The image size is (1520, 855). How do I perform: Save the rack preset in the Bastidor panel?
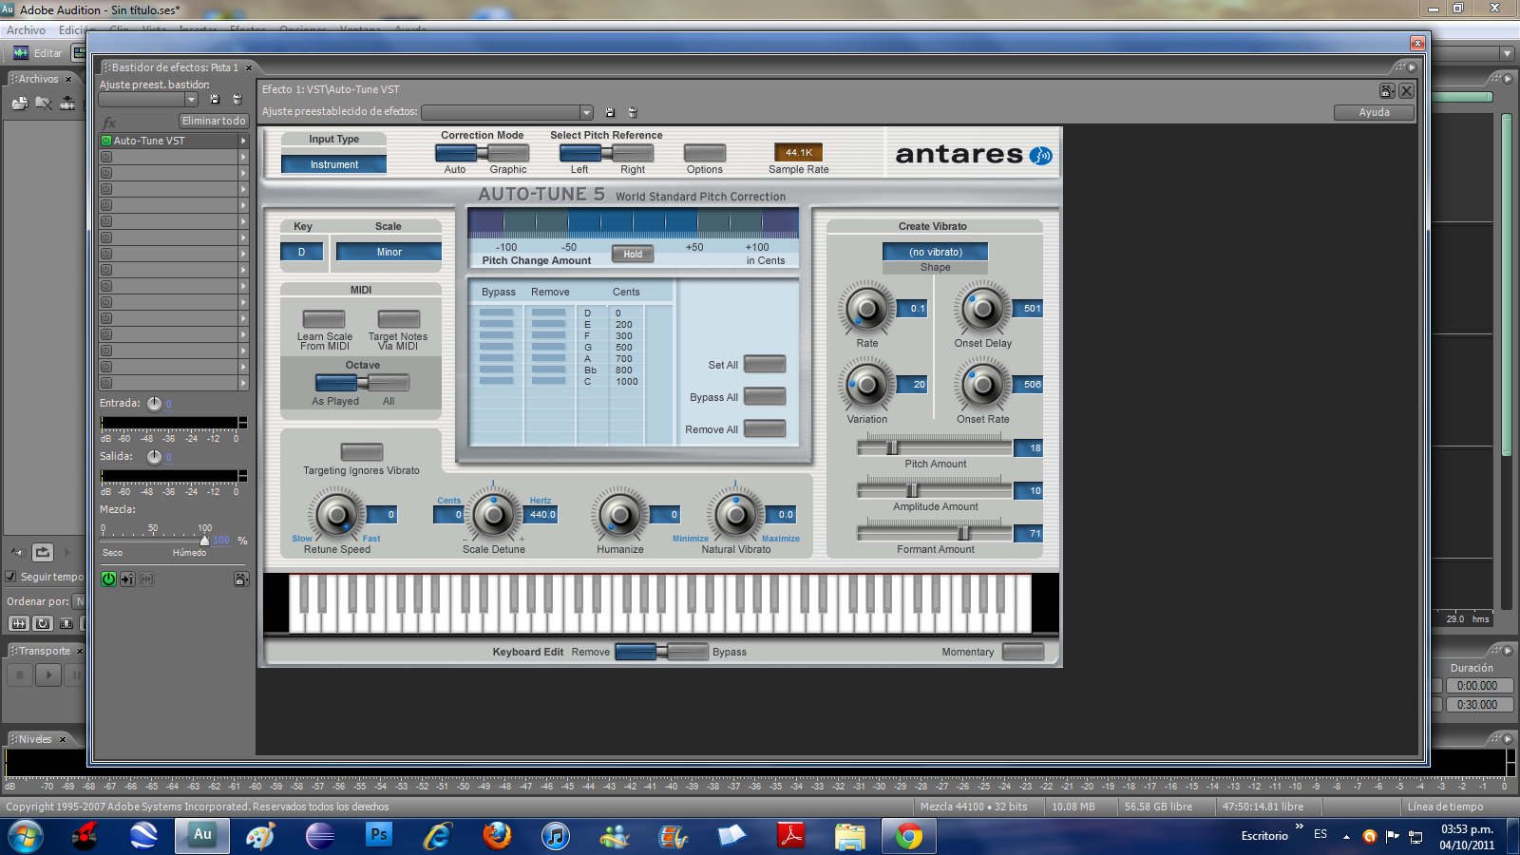click(x=215, y=98)
